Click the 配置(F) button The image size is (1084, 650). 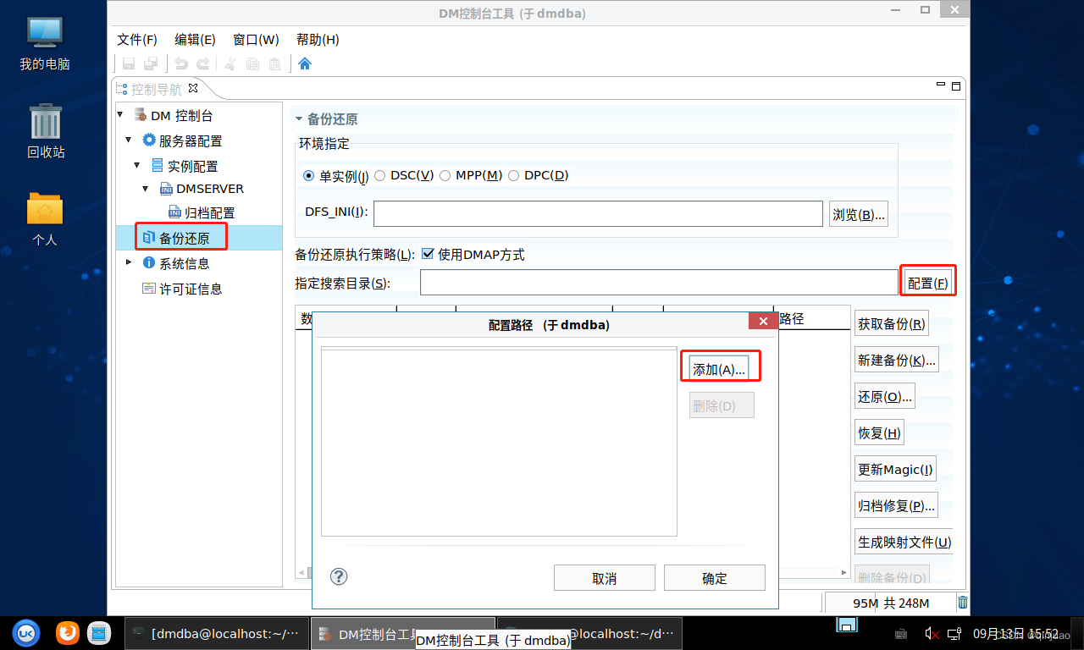(927, 283)
